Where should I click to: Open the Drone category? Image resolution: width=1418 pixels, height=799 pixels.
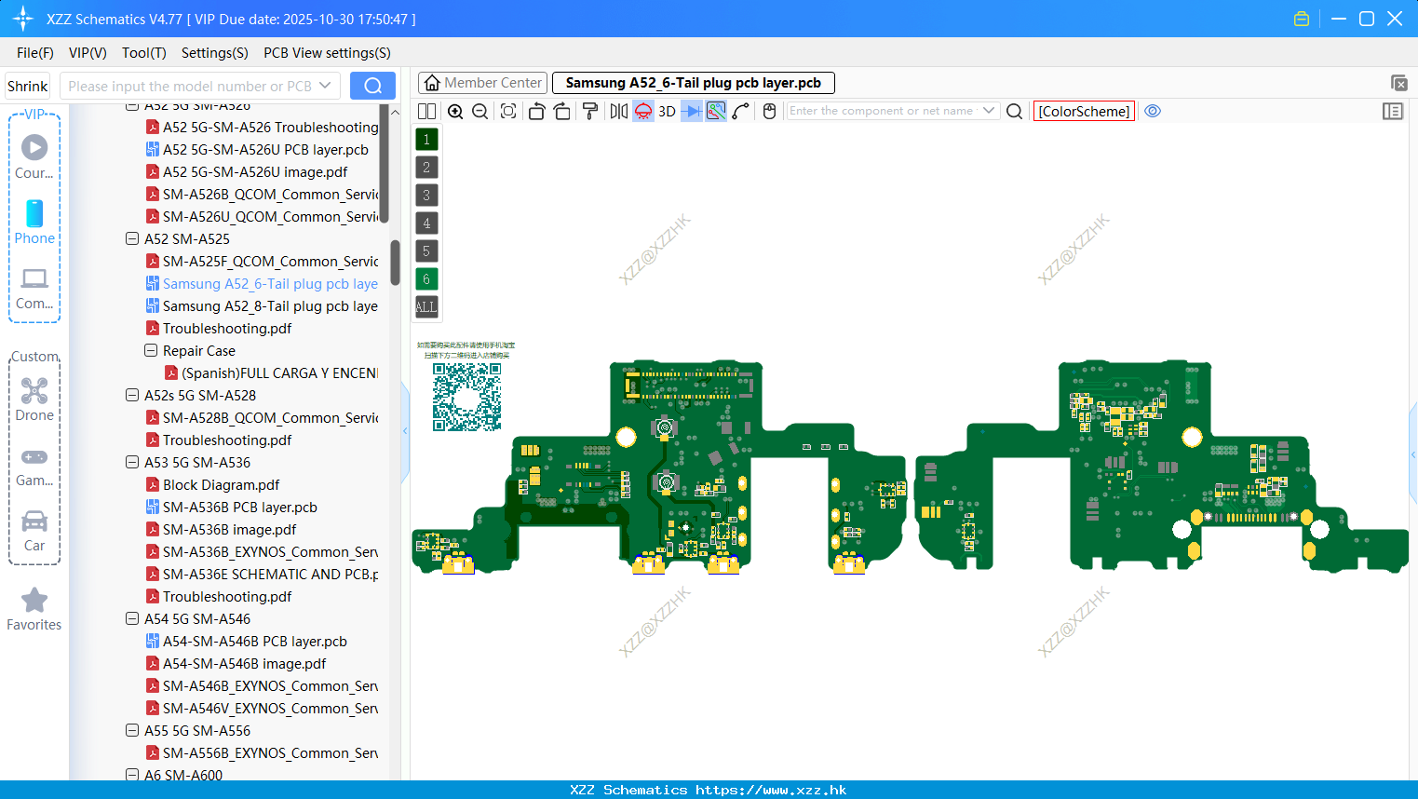pyautogui.click(x=34, y=399)
